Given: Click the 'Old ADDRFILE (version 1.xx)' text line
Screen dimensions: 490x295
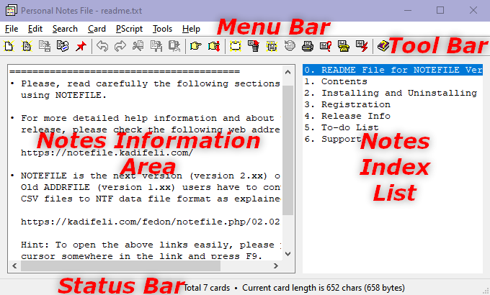Looking at the screenshot, I should 151,187.
